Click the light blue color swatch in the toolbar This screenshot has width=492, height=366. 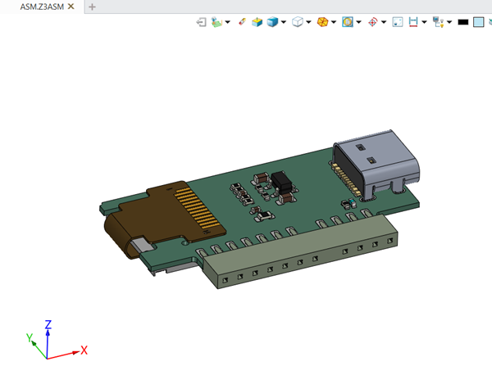[479, 22]
